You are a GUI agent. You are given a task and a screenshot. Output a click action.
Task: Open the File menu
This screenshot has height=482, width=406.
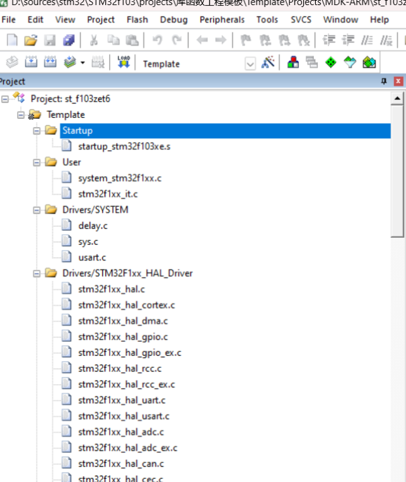[9, 20]
